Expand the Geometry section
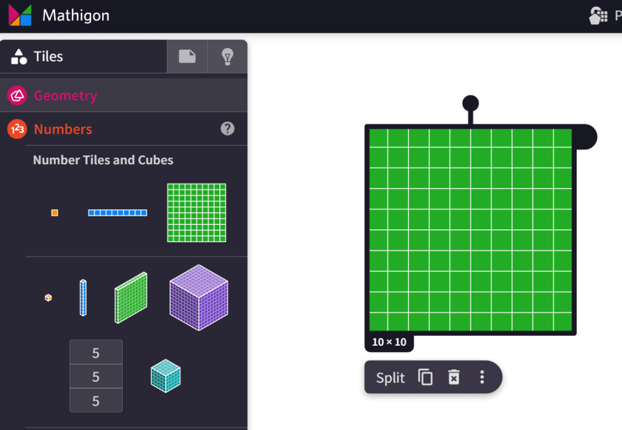Viewport: 622px width, 430px height. tap(65, 96)
